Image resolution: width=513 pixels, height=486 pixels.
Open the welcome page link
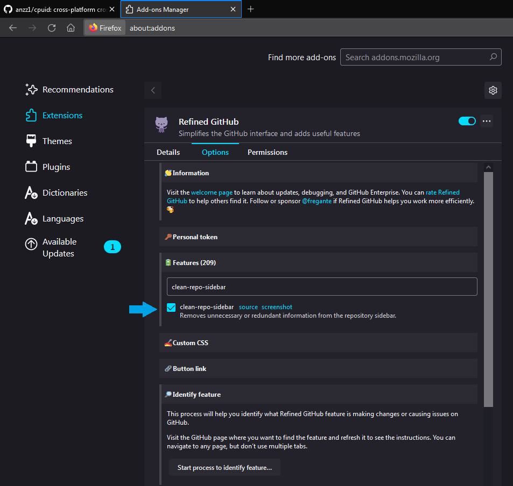click(213, 192)
